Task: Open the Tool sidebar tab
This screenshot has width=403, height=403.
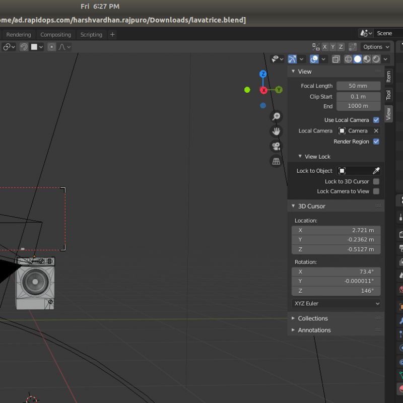Action: click(388, 95)
